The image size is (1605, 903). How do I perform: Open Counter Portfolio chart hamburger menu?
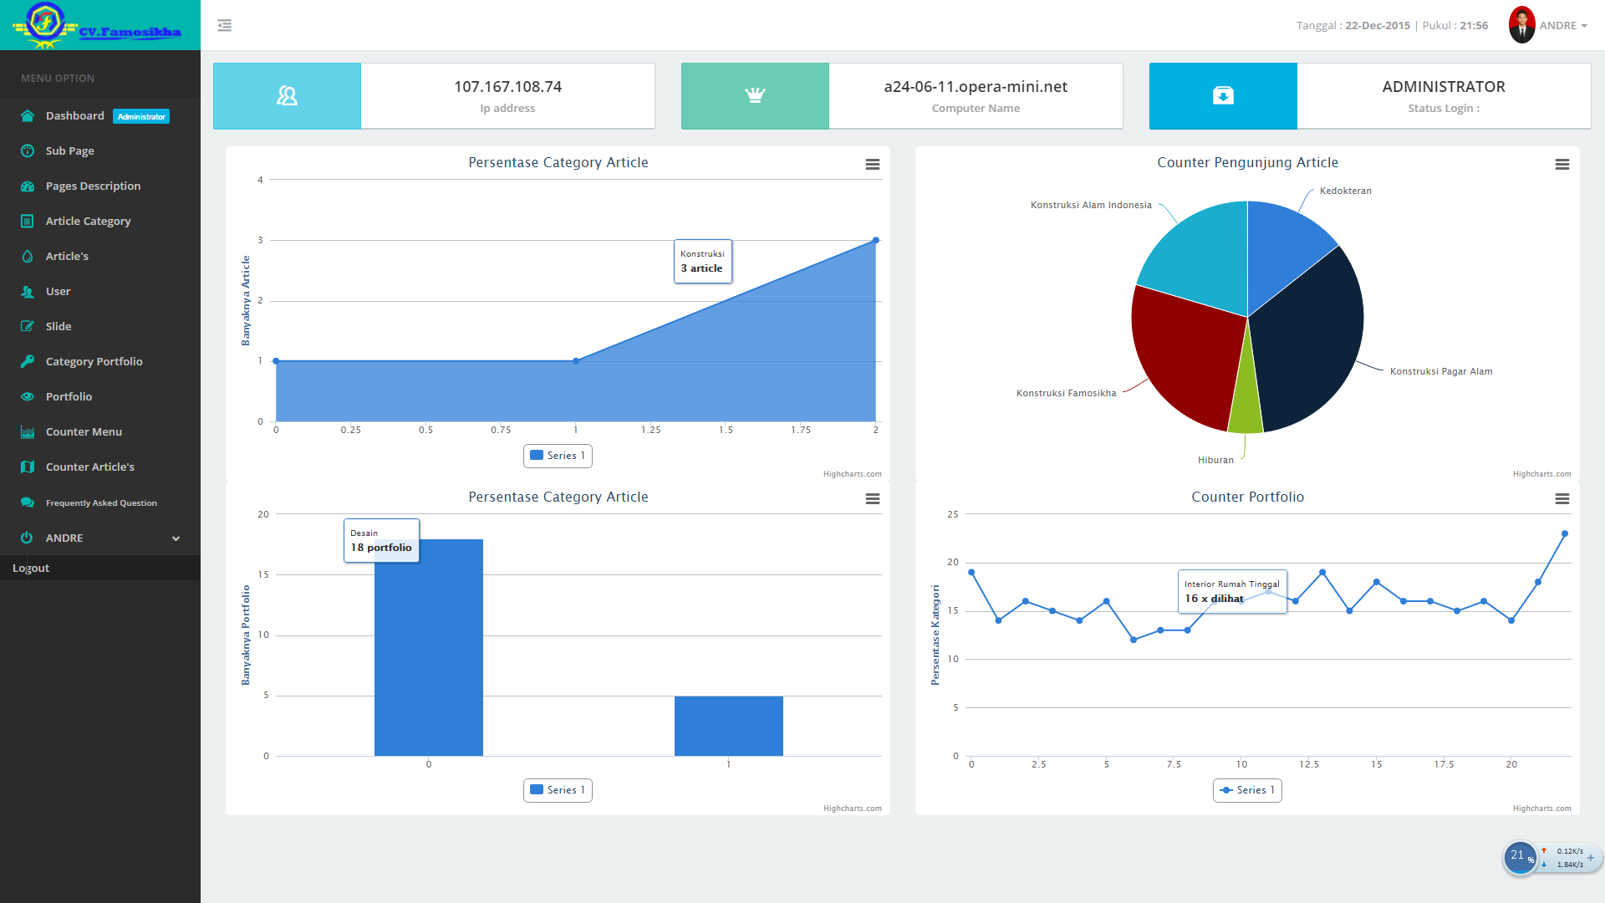tap(1562, 499)
